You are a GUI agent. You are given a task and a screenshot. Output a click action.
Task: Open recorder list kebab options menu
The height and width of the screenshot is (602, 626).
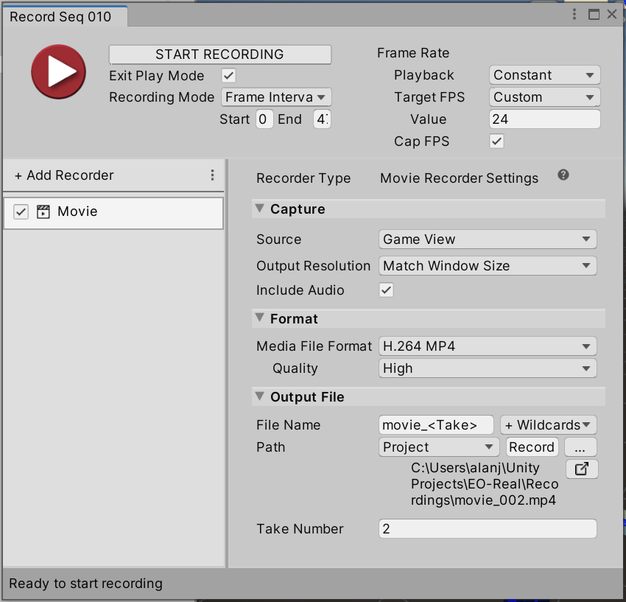212,175
